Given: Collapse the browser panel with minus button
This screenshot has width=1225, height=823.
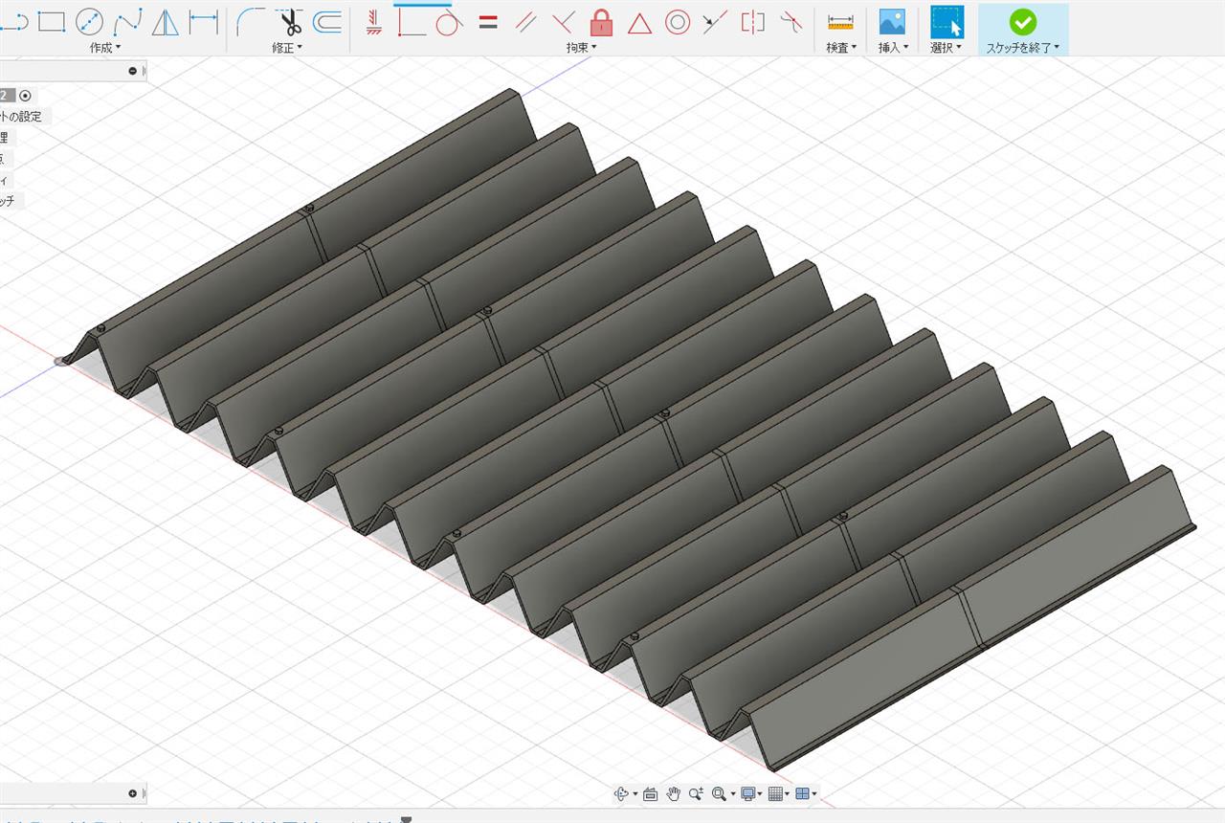Looking at the screenshot, I should (x=132, y=71).
